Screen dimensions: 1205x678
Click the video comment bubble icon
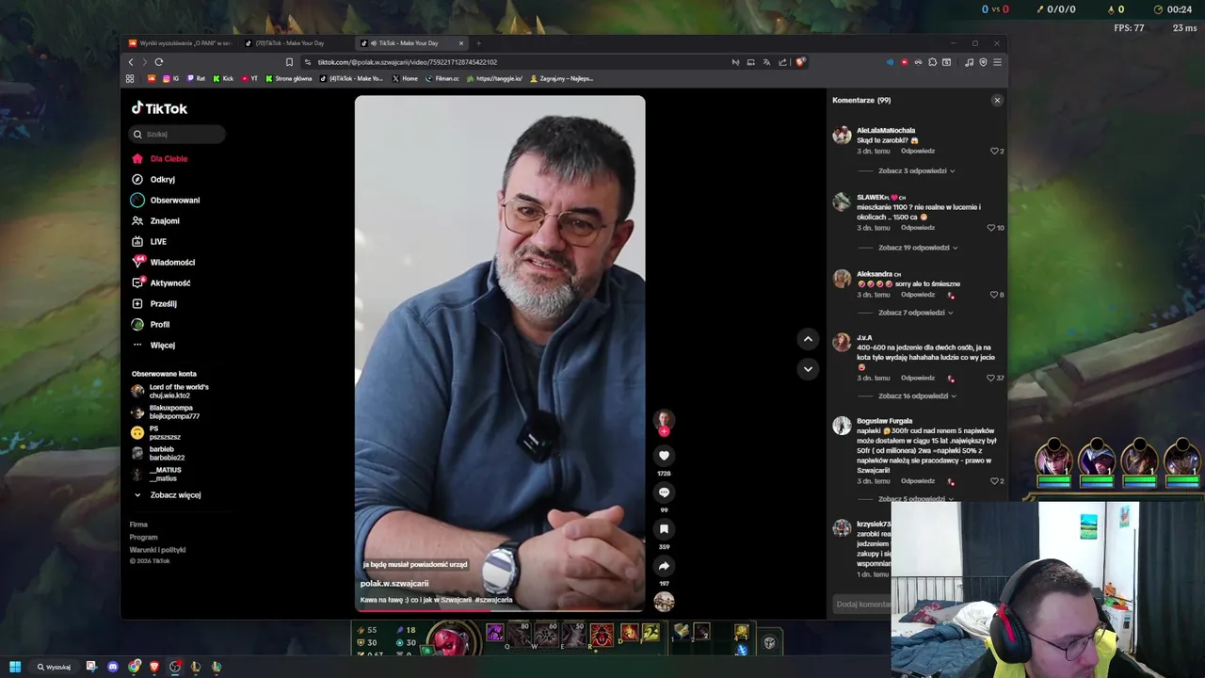664,492
